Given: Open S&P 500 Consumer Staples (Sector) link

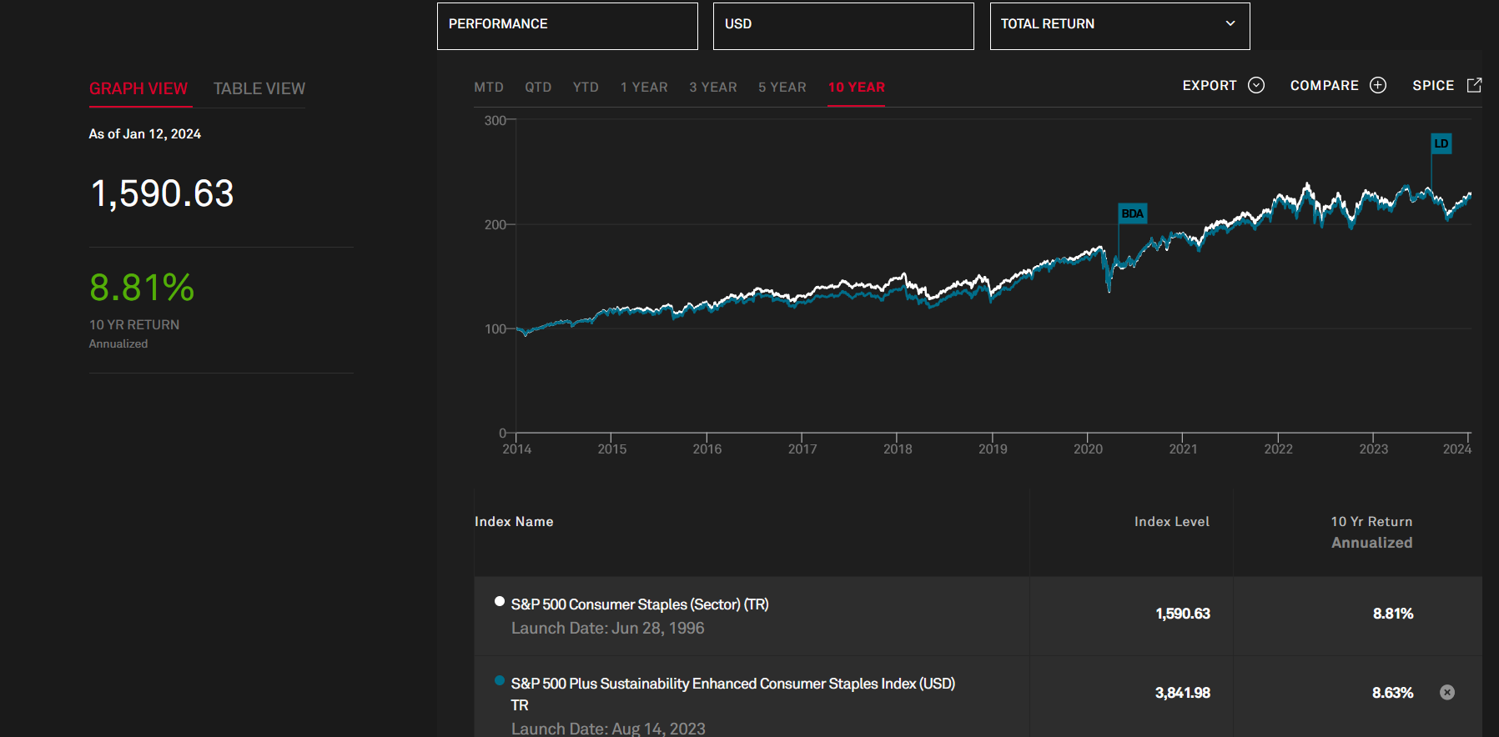Looking at the screenshot, I should (x=640, y=604).
